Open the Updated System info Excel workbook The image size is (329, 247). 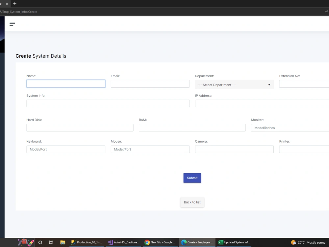(x=234, y=242)
